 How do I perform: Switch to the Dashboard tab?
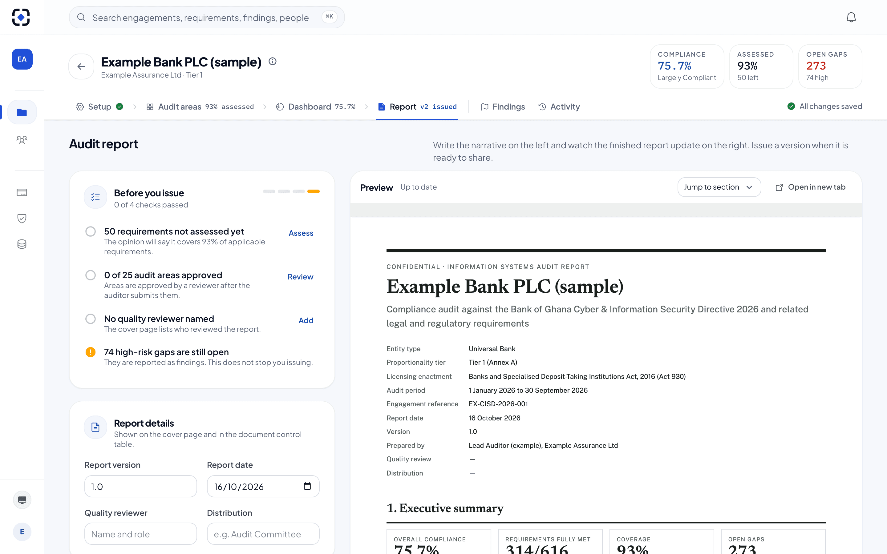tap(316, 106)
